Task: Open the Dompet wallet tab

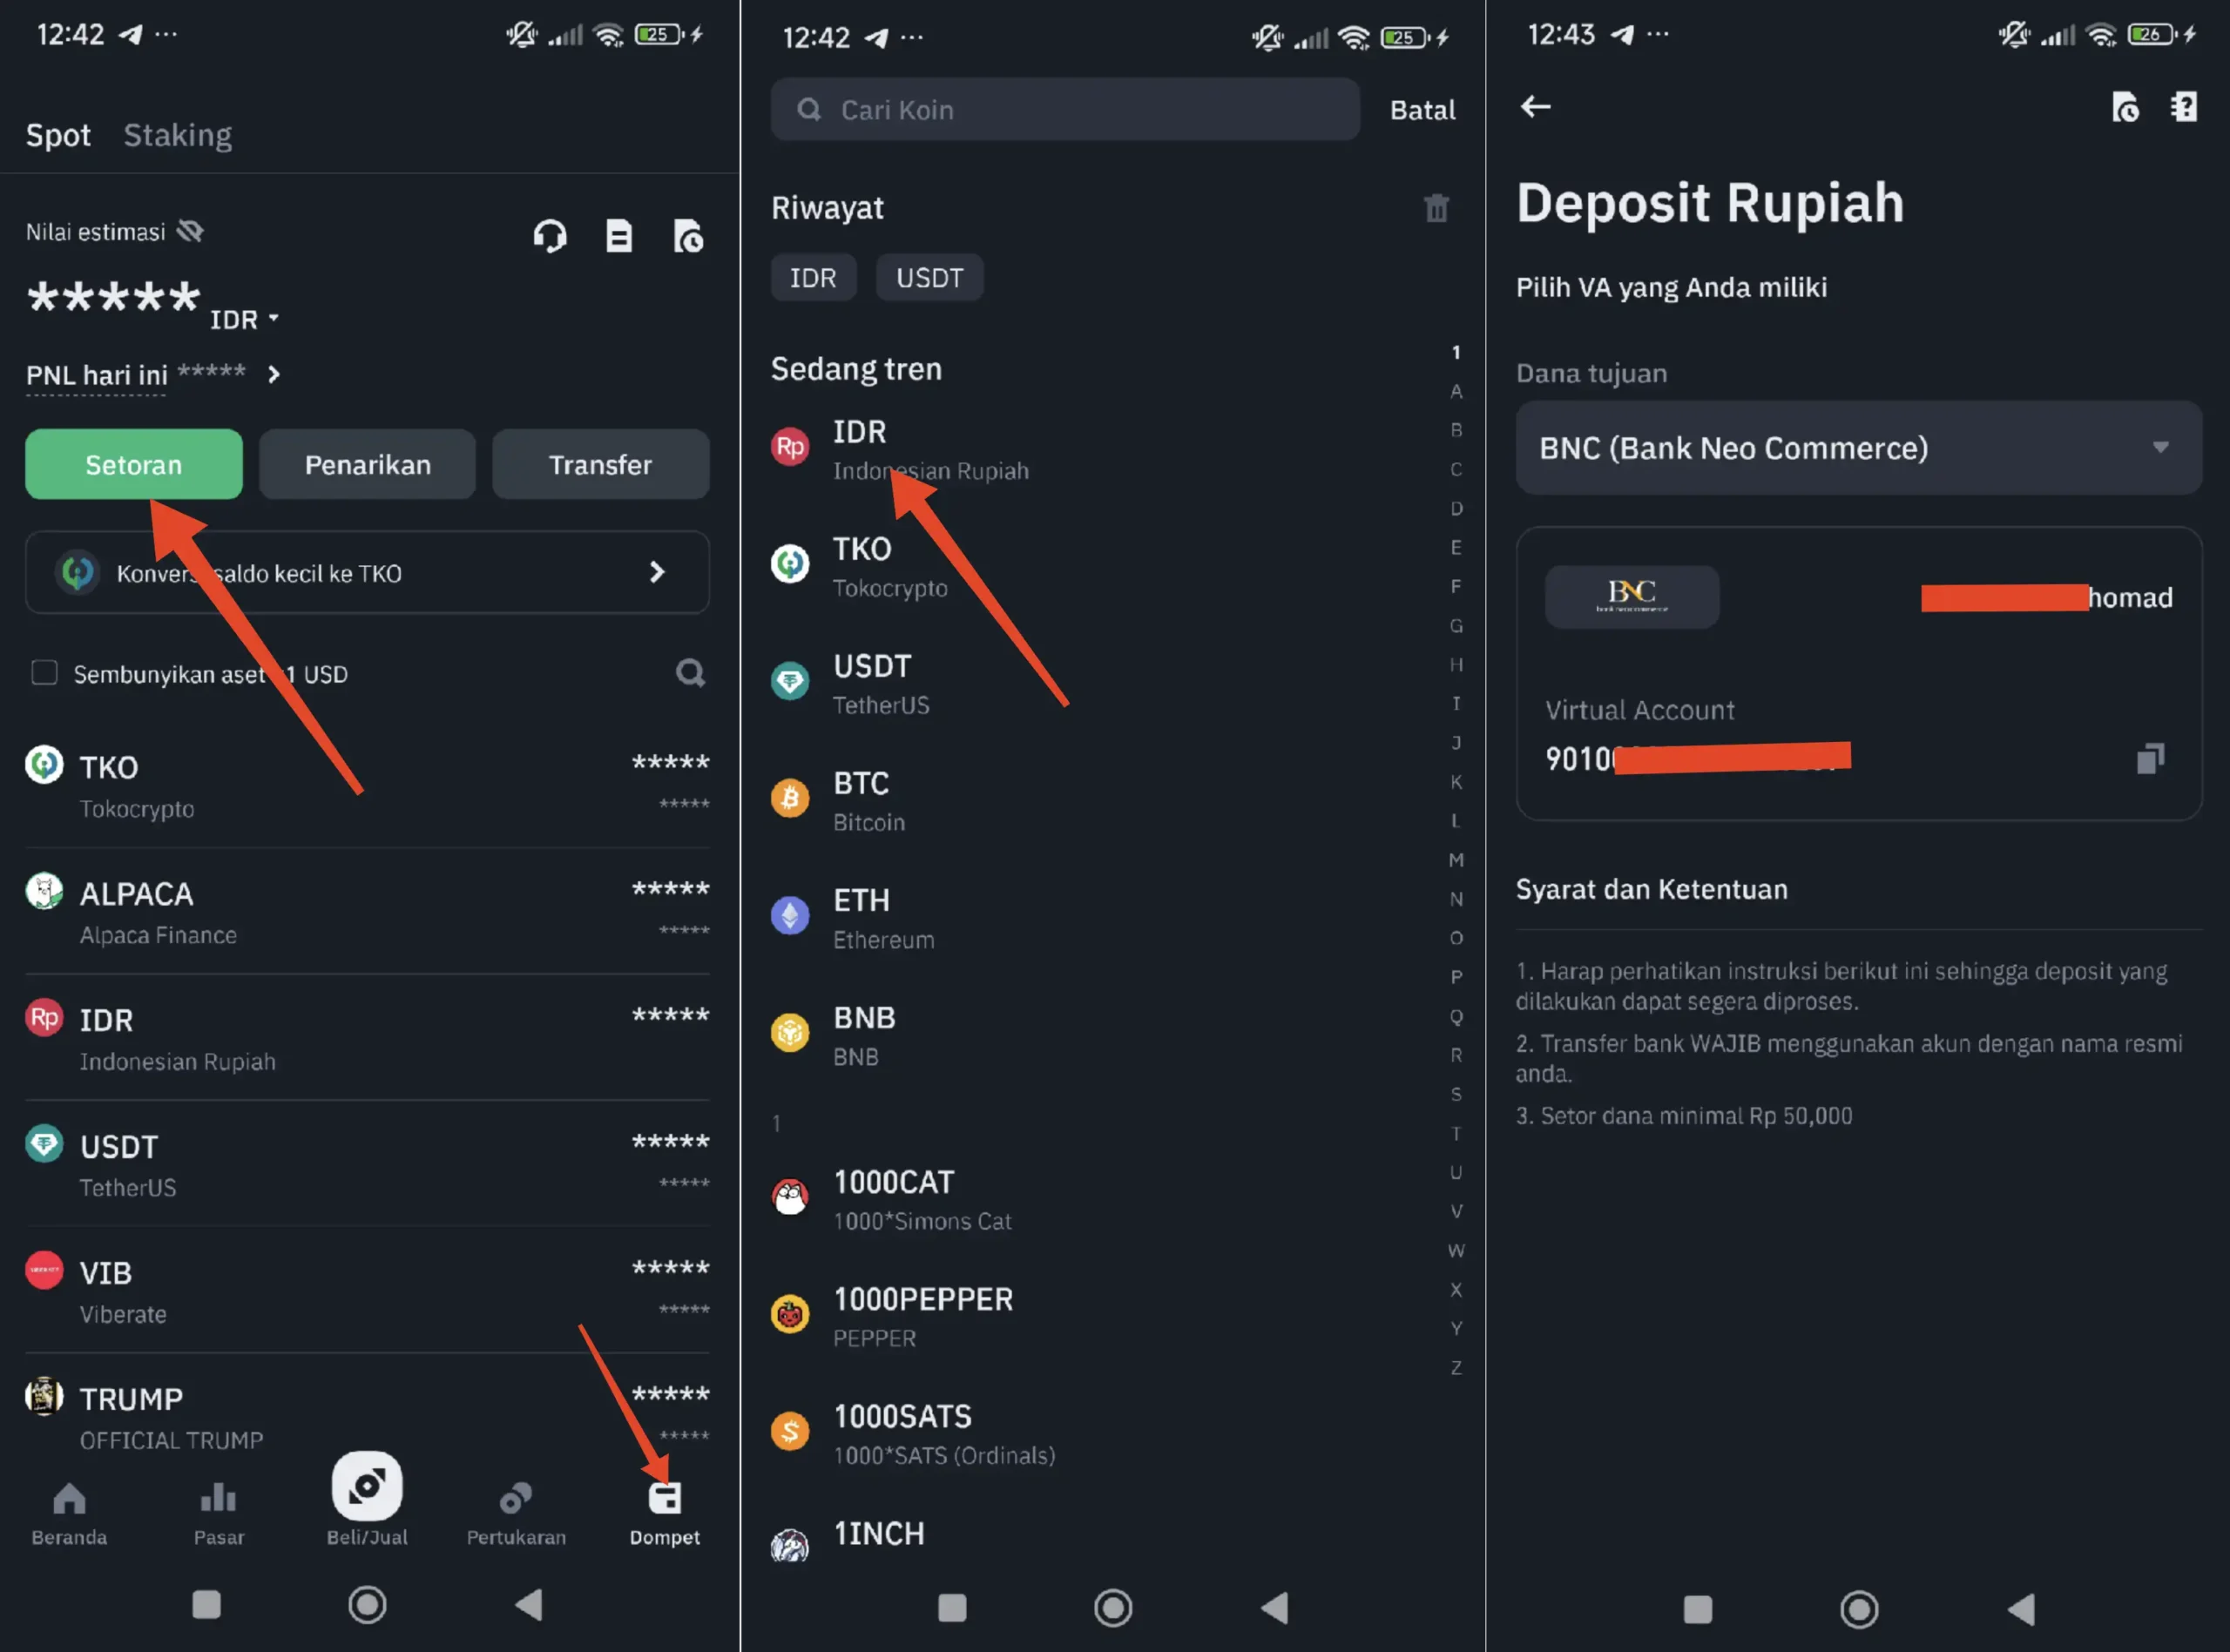Action: (x=665, y=1513)
